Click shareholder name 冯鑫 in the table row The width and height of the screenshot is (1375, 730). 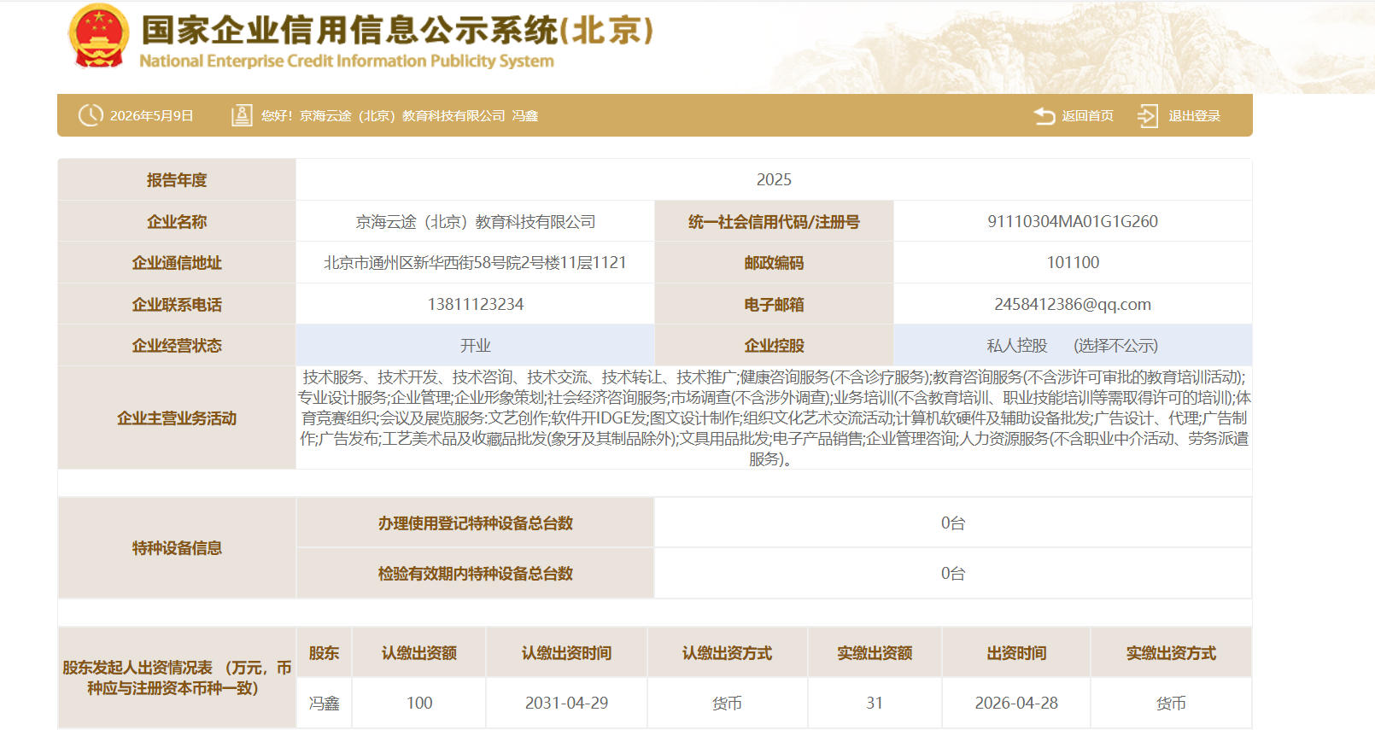click(324, 704)
